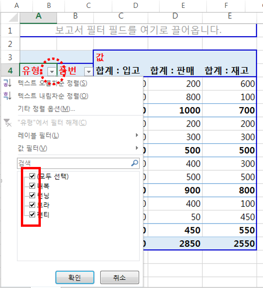Select the bold subtotal cell 700

click(230, 110)
